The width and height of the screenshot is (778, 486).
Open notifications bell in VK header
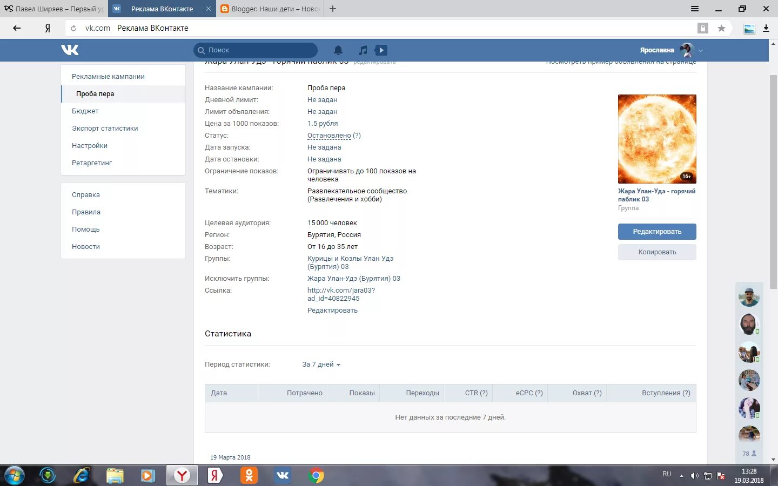pos(338,50)
